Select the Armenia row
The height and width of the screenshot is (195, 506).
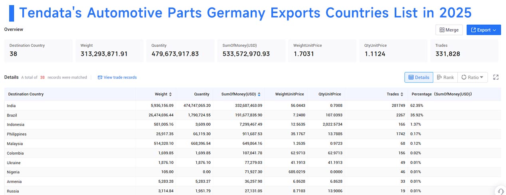pyautogui.click(x=253, y=181)
